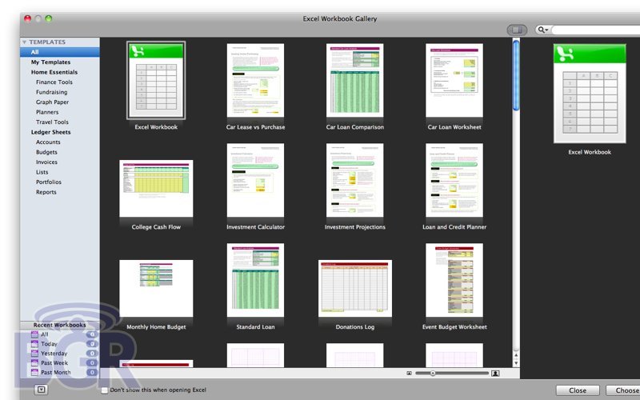
Task: Open the search magnifier dropdown arrow
Action: [543, 30]
